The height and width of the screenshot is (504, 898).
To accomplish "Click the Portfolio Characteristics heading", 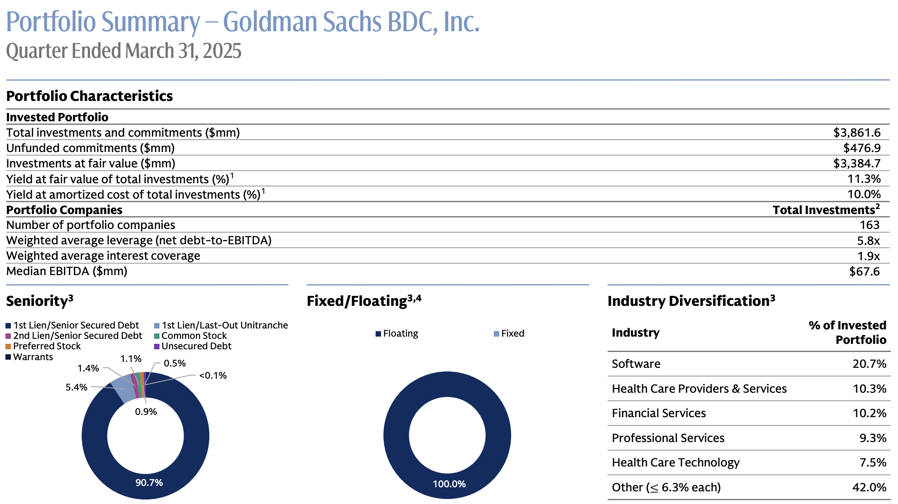I will [89, 96].
